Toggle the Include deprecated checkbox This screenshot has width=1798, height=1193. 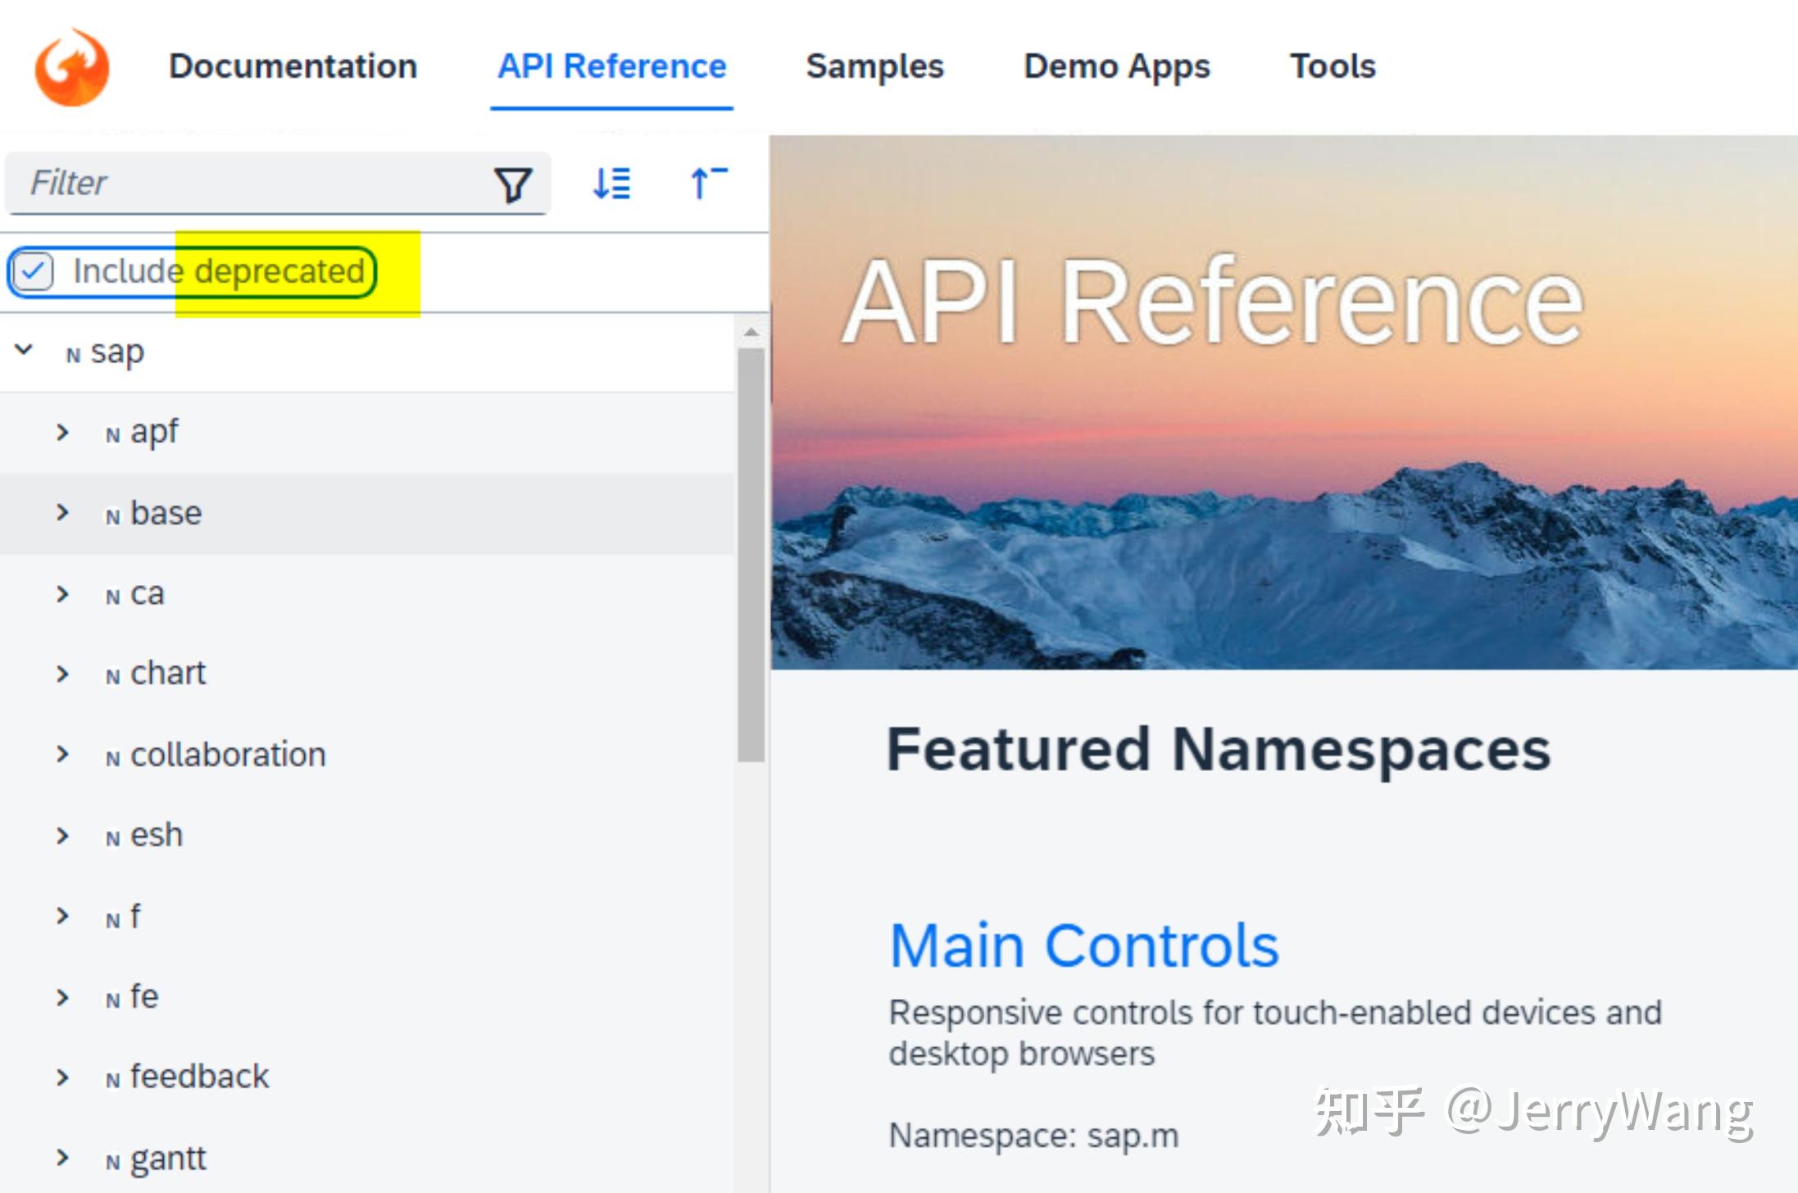click(34, 271)
